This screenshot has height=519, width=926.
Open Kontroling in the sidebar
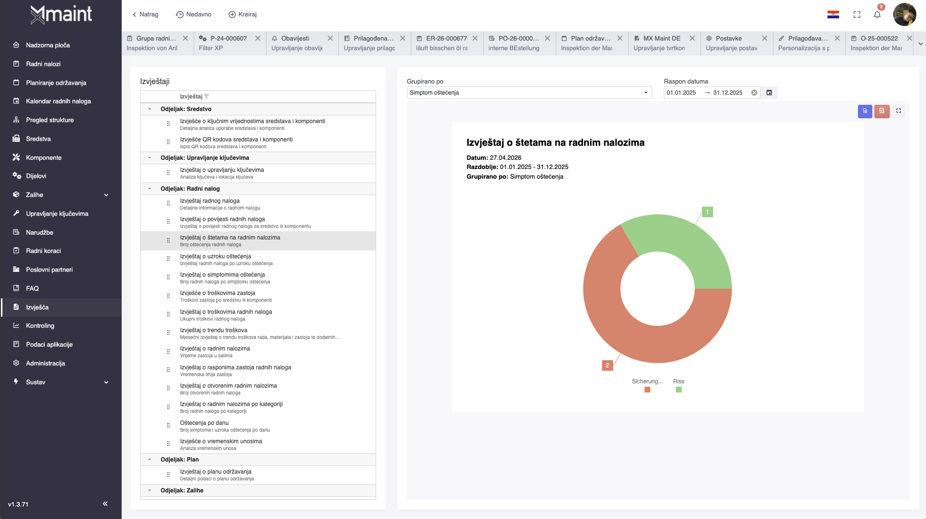coord(40,326)
